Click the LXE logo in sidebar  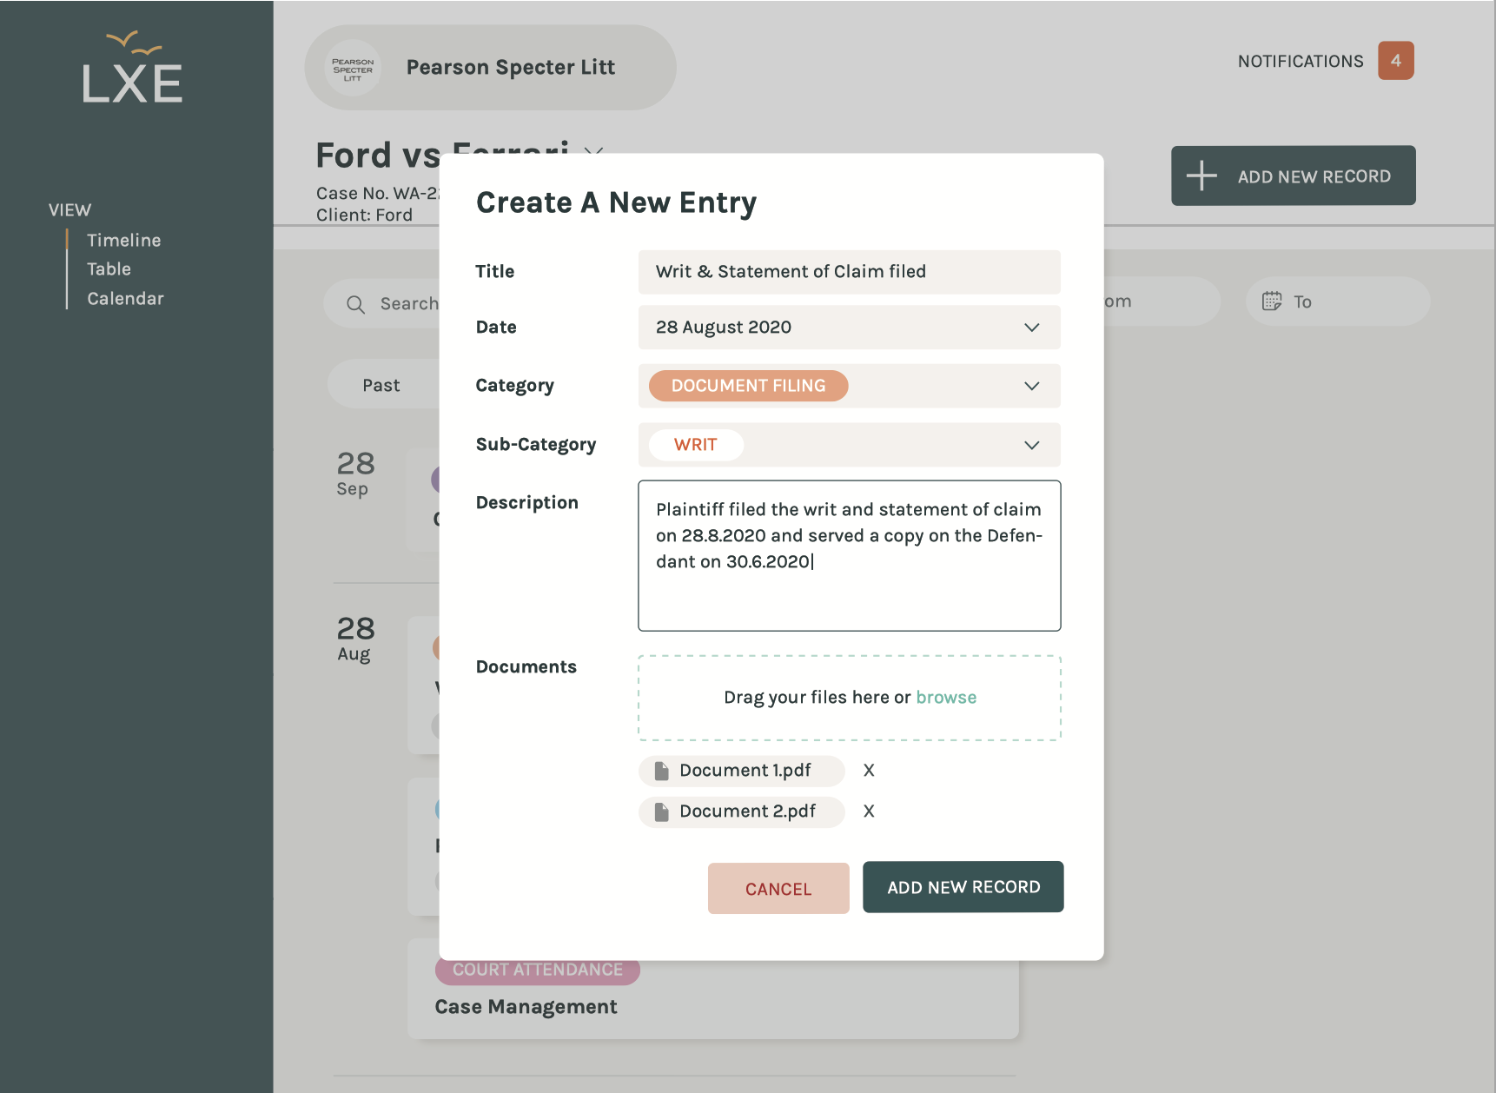(132, 68)
